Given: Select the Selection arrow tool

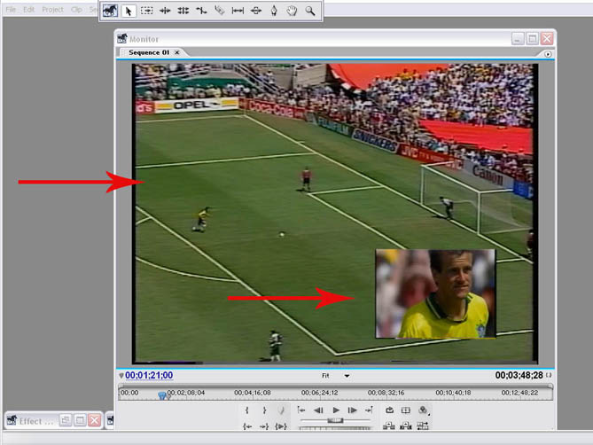Looking at the screenshot, I should 129,11.
